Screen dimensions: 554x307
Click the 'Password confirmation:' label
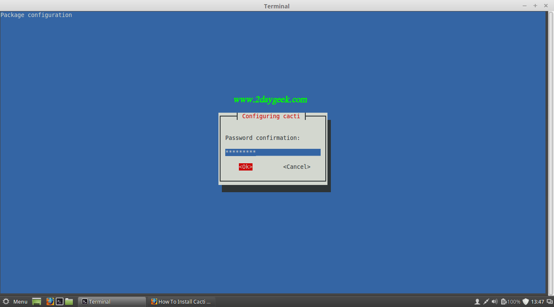click(x=263, y=138)
